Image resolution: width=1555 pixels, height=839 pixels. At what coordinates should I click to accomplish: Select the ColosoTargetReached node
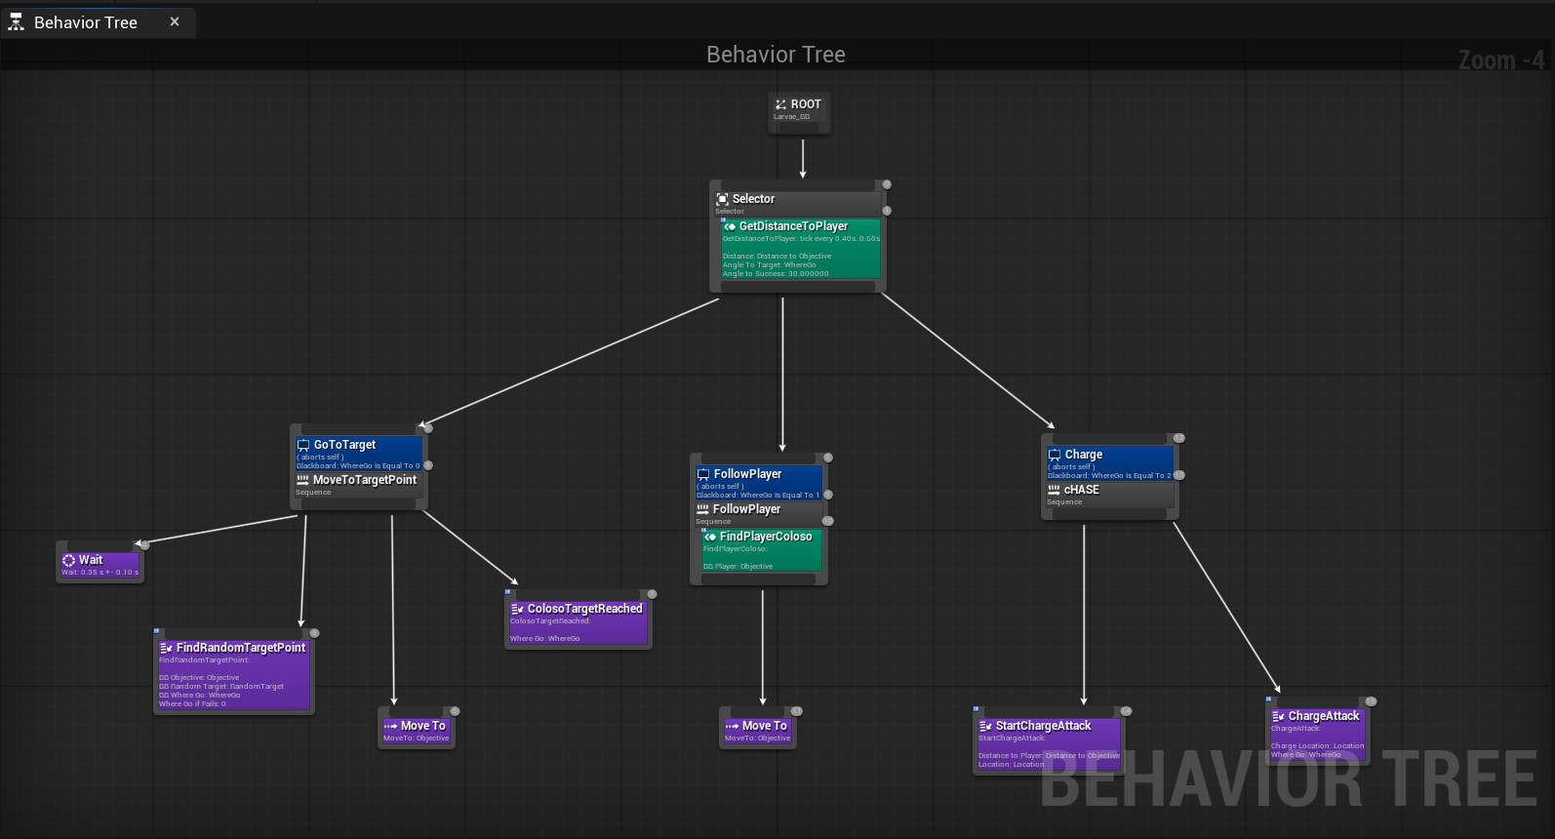point(578,621)
